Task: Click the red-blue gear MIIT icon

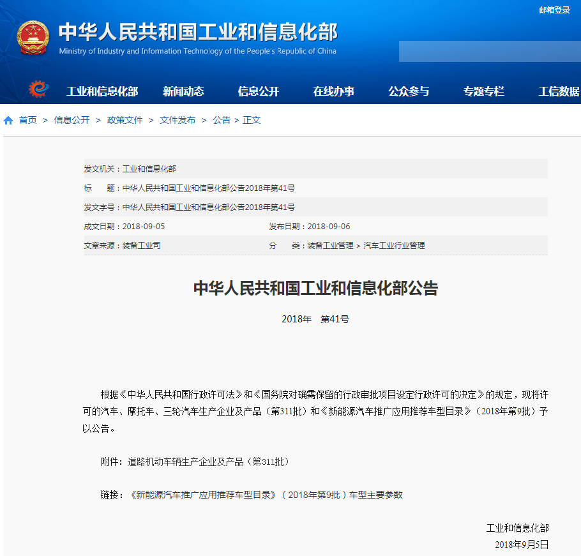Action: [38, 89]
